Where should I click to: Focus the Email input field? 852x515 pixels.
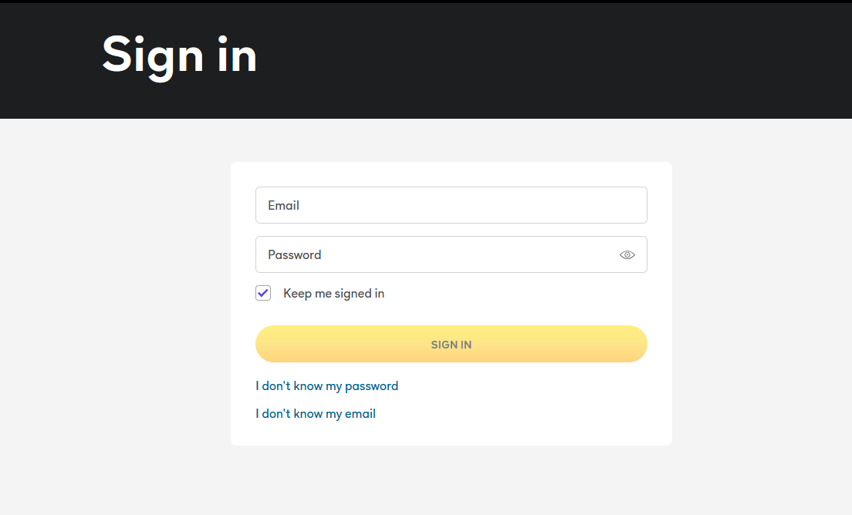click(451, 205)
